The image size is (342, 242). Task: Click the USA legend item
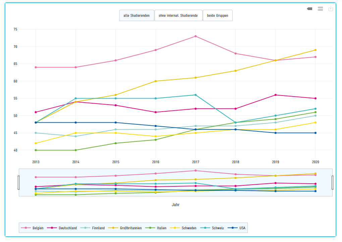pyautogui.click(x=237, y=228)
